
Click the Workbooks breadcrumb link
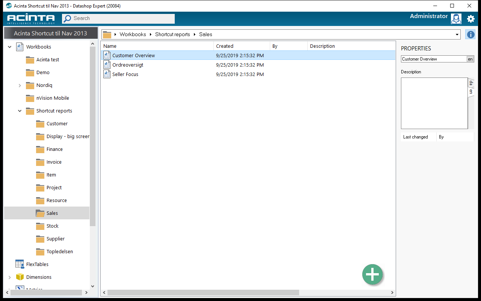tap(133, 34)
